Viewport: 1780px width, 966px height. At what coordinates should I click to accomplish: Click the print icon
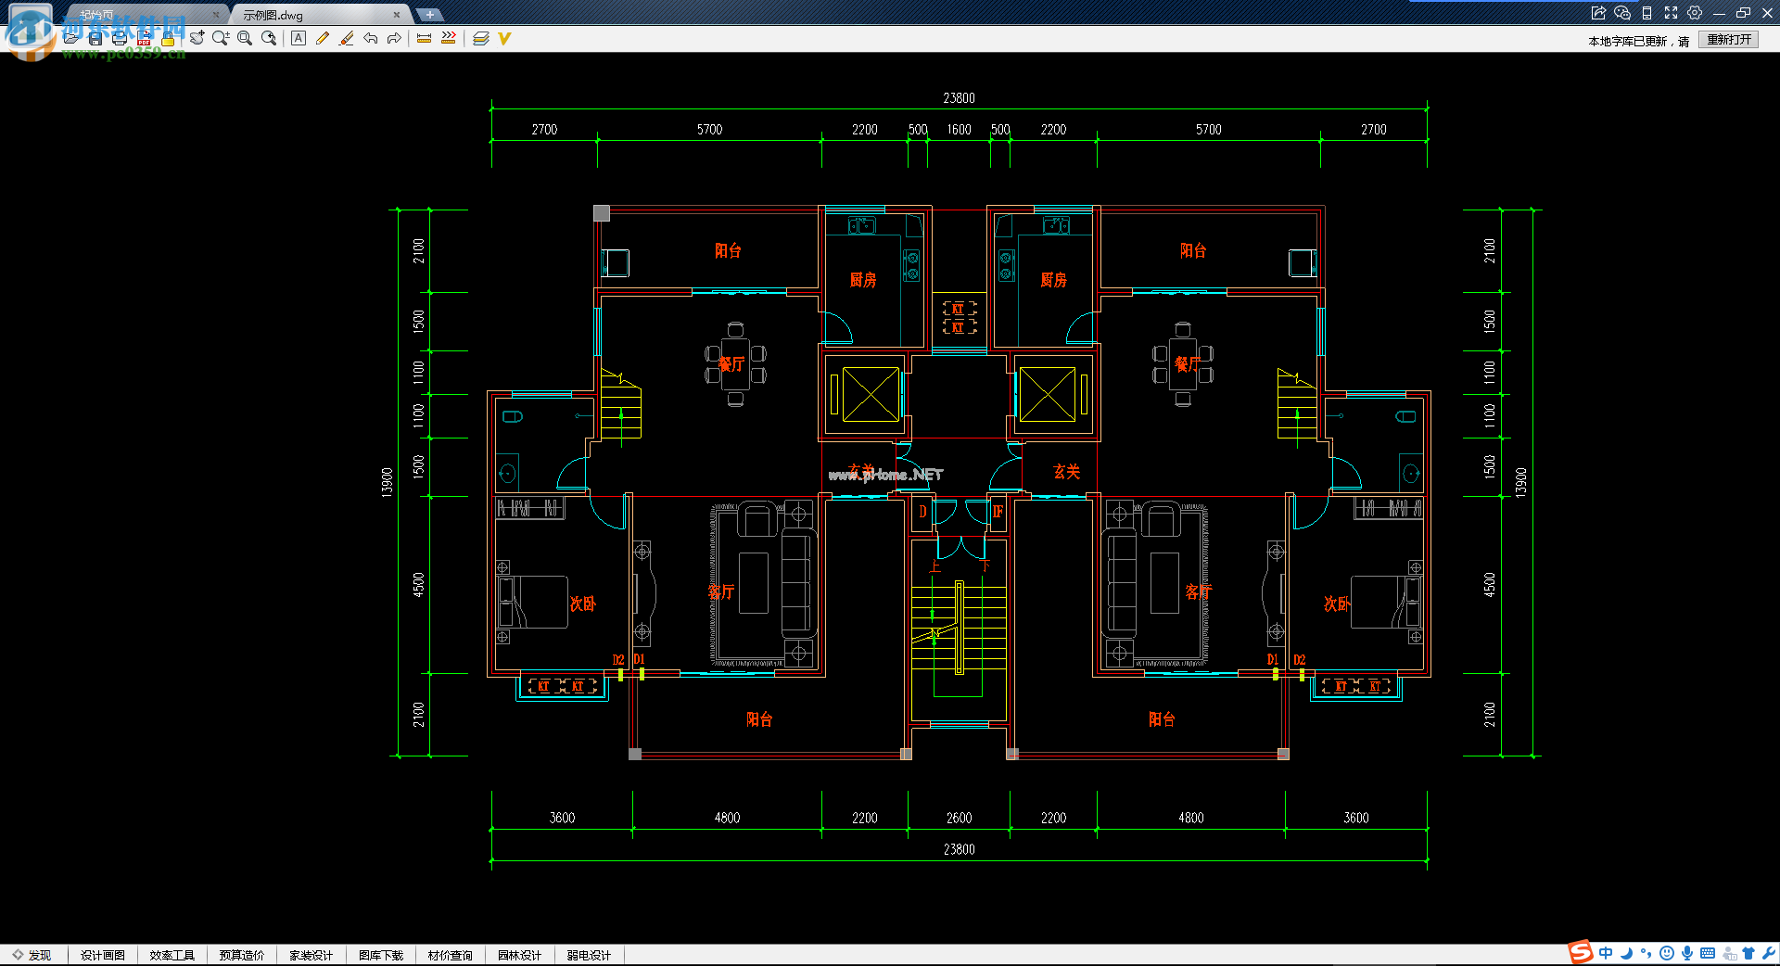pos(120,39)
